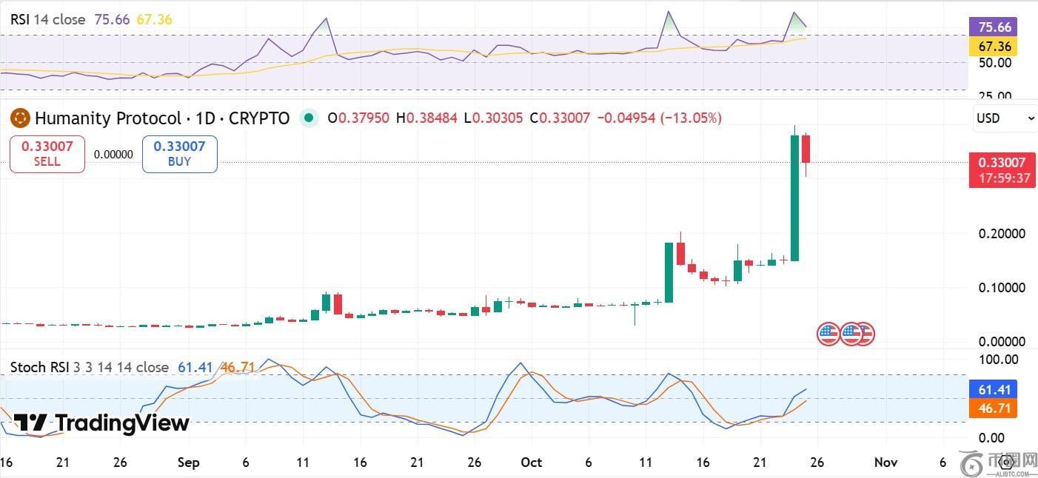
Task: Click the Oct marker on time axis
Action: pyautogui.click(x=531, y=462)
